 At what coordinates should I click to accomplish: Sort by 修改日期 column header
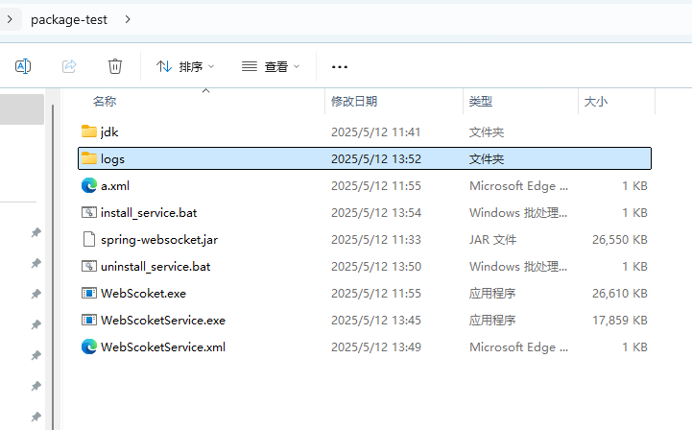(354, 102)
